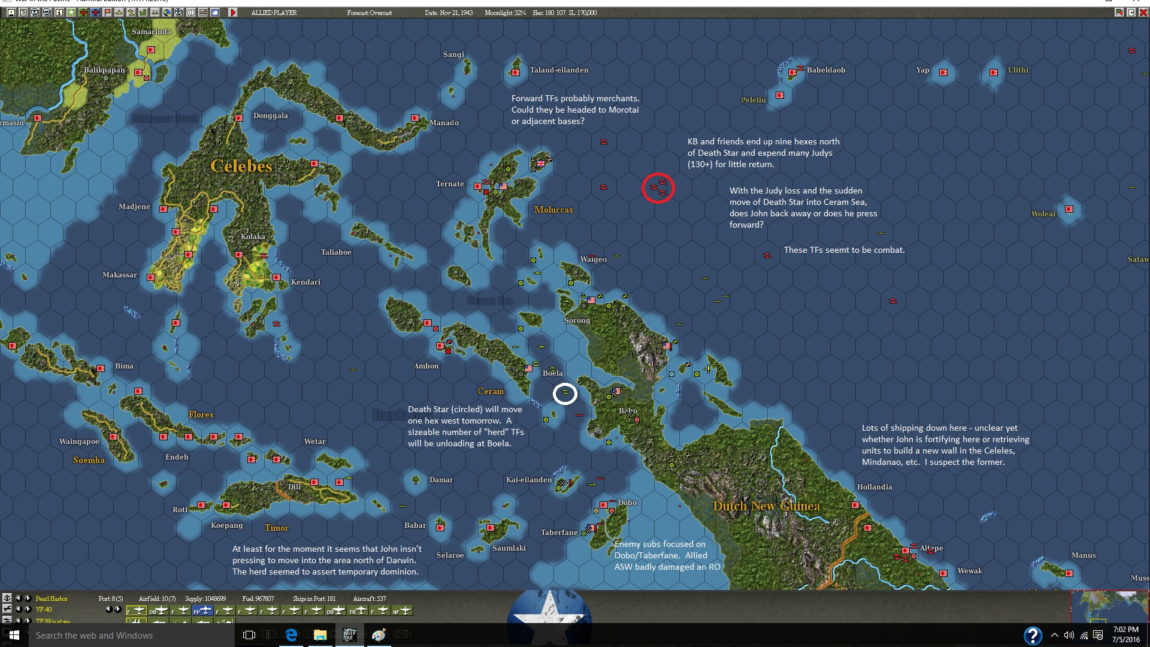
Task: Expand the hidden system tray icons chevron
Action: pyautogui.click(x=1055, y=635)
